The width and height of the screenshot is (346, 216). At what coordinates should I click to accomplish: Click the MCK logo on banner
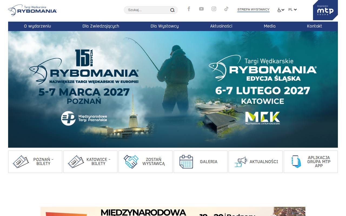[262, 118]
